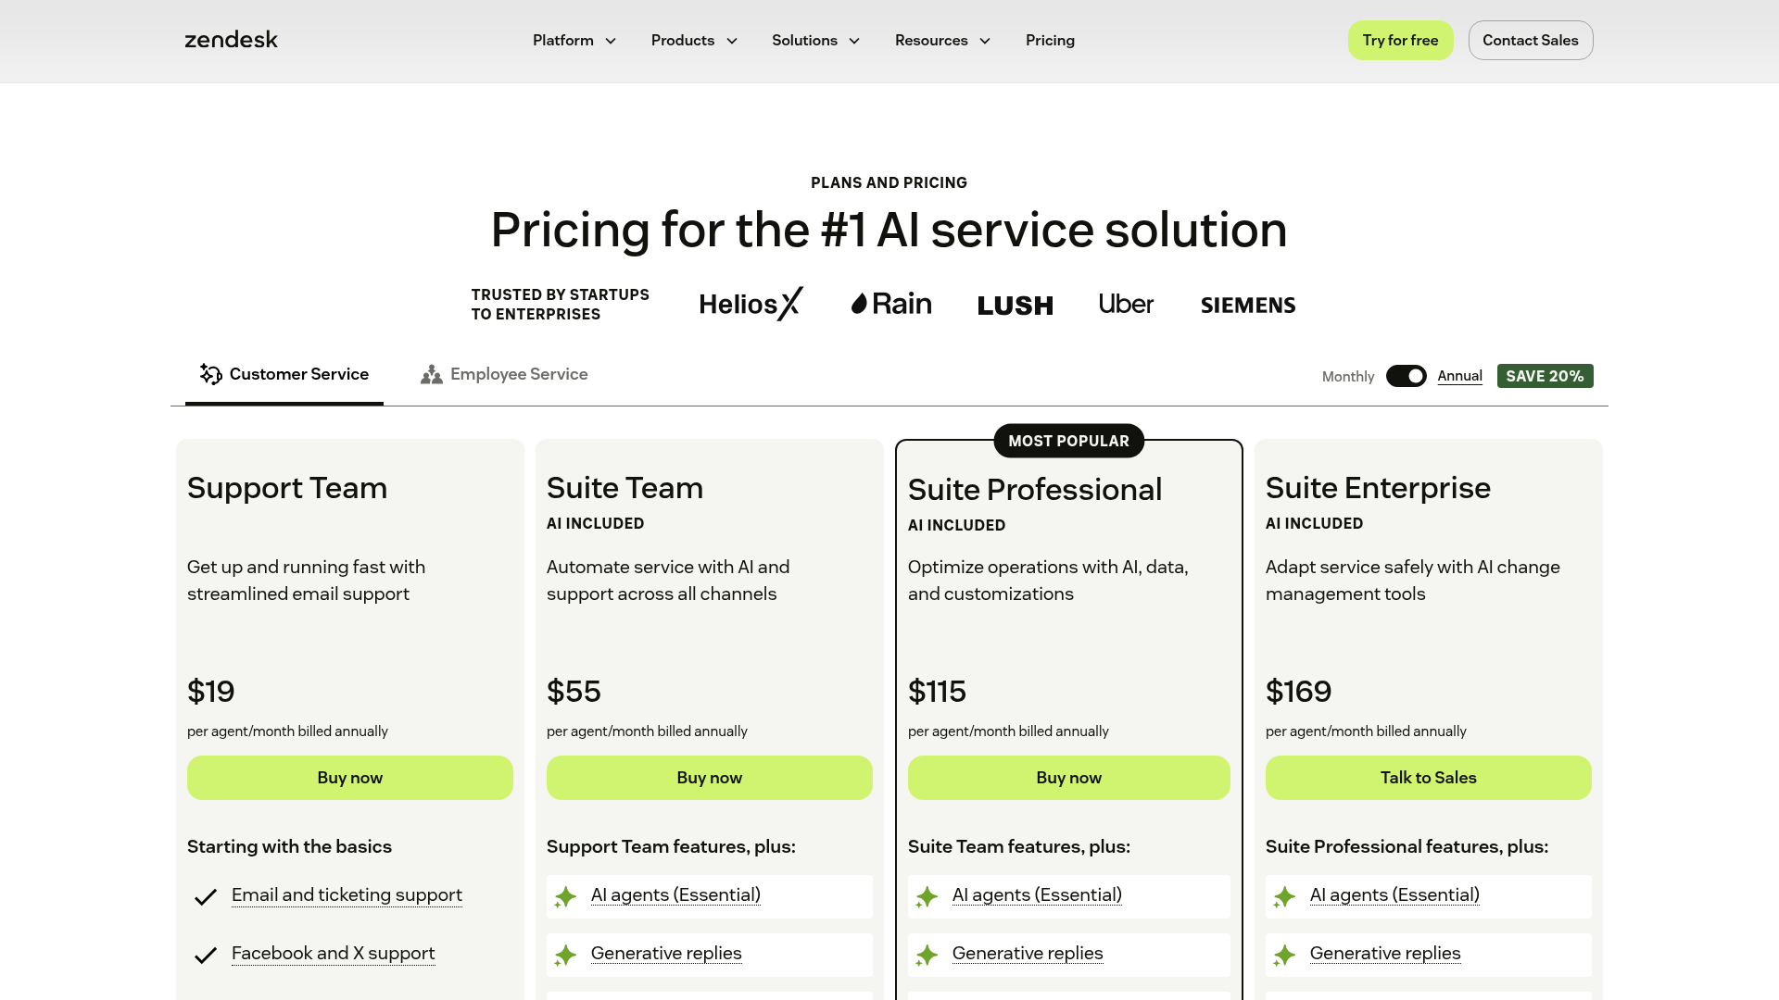Screen dimensions: 1779x1000
Task: Open Suite Team Generative replies link
Action: pos(666,954)
